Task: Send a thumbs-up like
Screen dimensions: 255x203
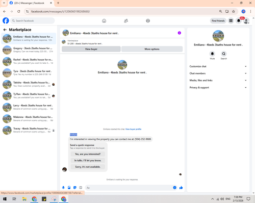Action: [181, 188]
